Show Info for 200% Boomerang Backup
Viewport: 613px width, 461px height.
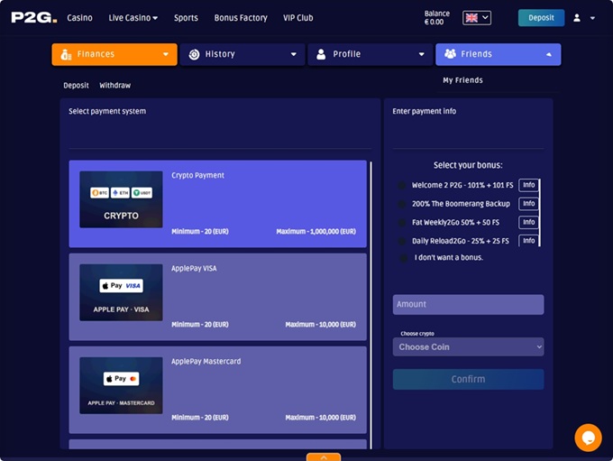(528, 204)
